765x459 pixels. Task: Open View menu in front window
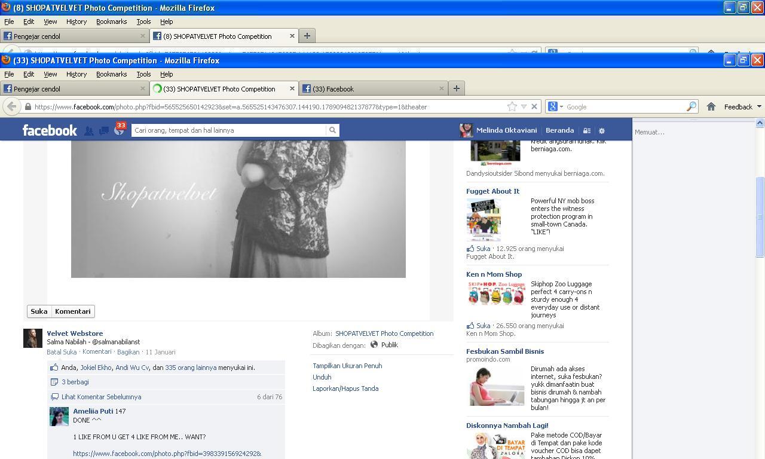pos(50,74)
